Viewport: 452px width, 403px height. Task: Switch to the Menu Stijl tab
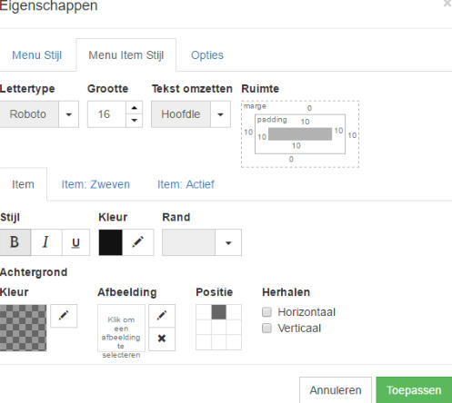(x=37, y=55)
